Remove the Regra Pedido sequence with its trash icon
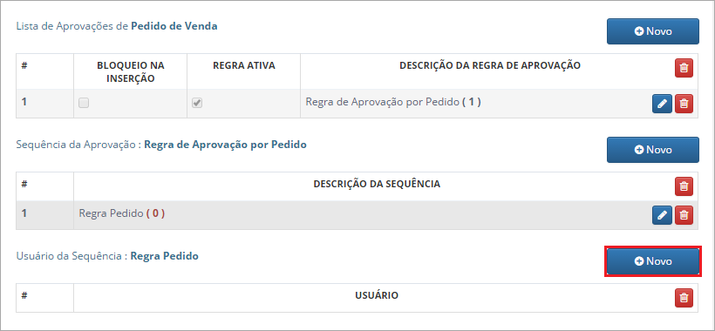The width and height of the screenshot is (715, 331). [684, 215]
